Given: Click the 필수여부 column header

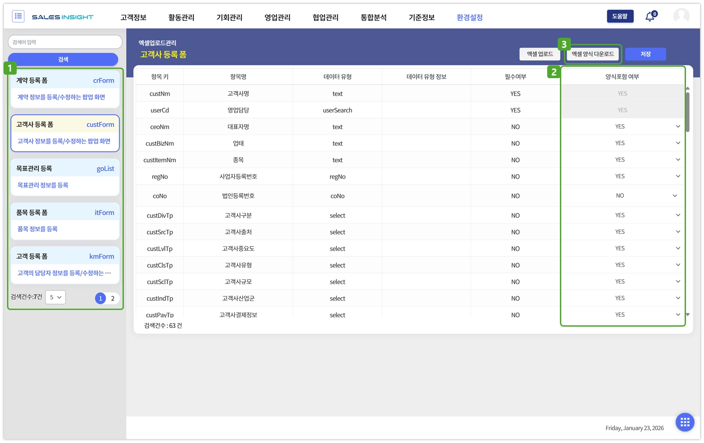Looking at the screenshot, I should pos(516,76).
